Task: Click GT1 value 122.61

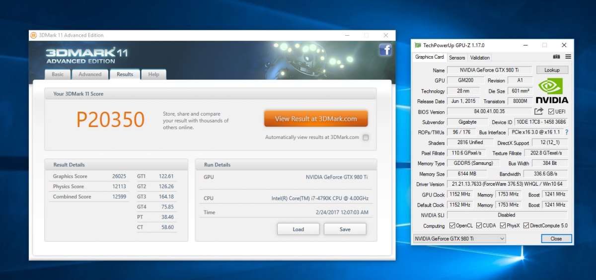Action: [x=166, y=176]
